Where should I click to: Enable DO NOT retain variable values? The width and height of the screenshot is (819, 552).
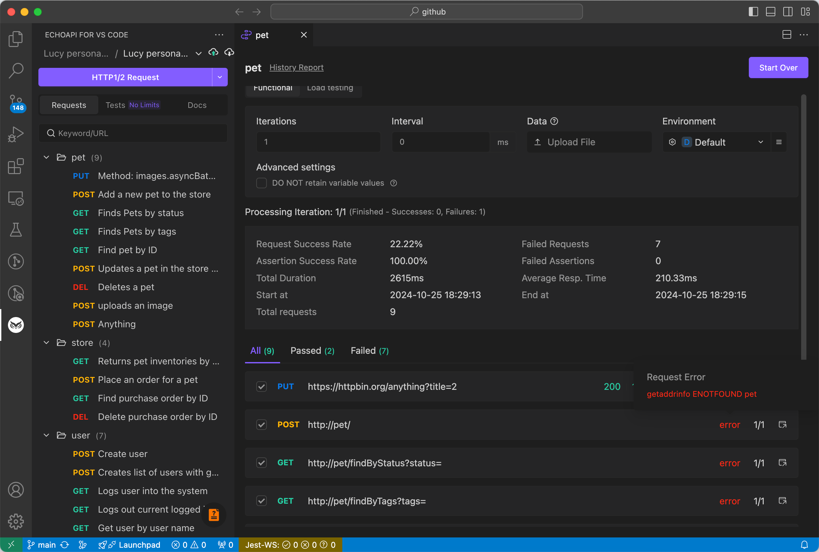261,183
